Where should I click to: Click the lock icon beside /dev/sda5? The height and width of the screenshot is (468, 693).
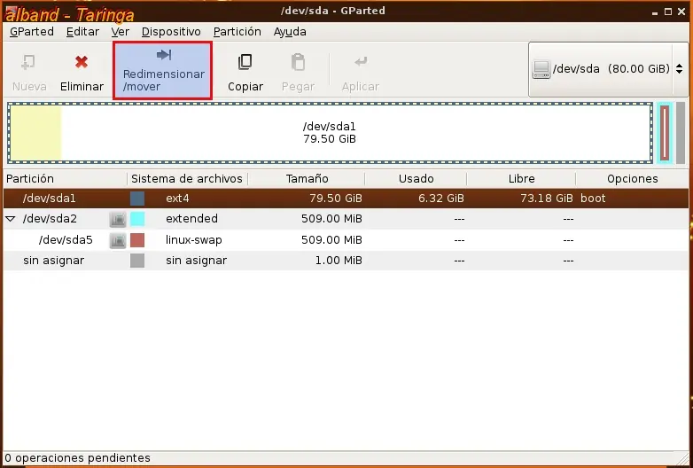tap(118, 240)
